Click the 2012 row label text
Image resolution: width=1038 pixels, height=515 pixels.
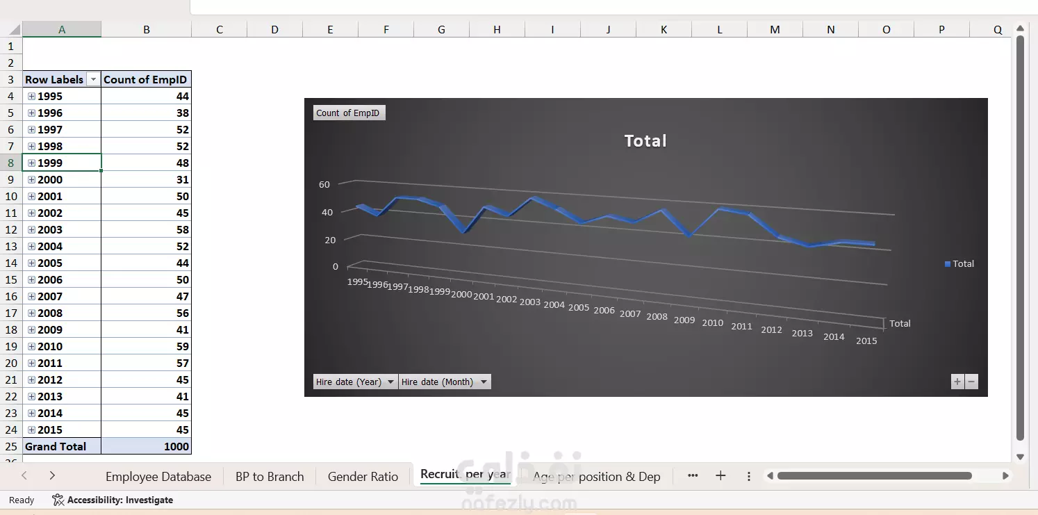[50, 379]
